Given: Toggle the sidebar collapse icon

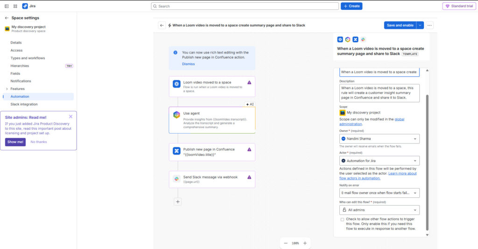Looking at the screenshot, I should click(x=7, y=6).
